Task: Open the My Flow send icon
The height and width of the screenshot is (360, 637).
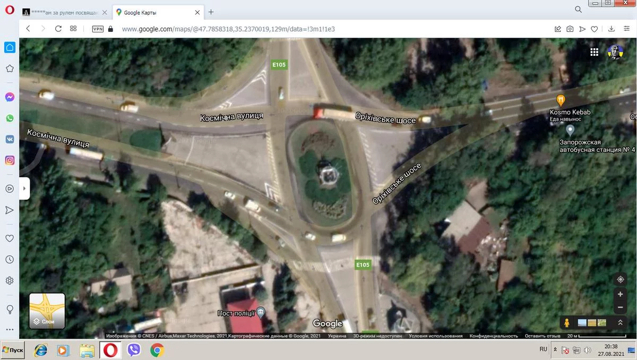Action: click(582, 29)
